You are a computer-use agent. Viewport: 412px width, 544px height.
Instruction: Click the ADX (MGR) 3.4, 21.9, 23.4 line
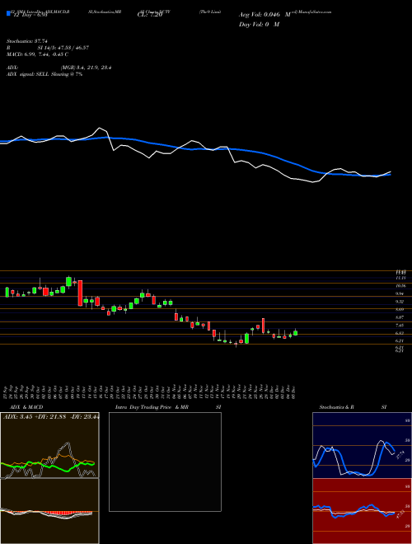point(59,68)
